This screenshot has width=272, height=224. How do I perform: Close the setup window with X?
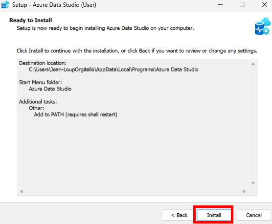click(x=265, y=5)
